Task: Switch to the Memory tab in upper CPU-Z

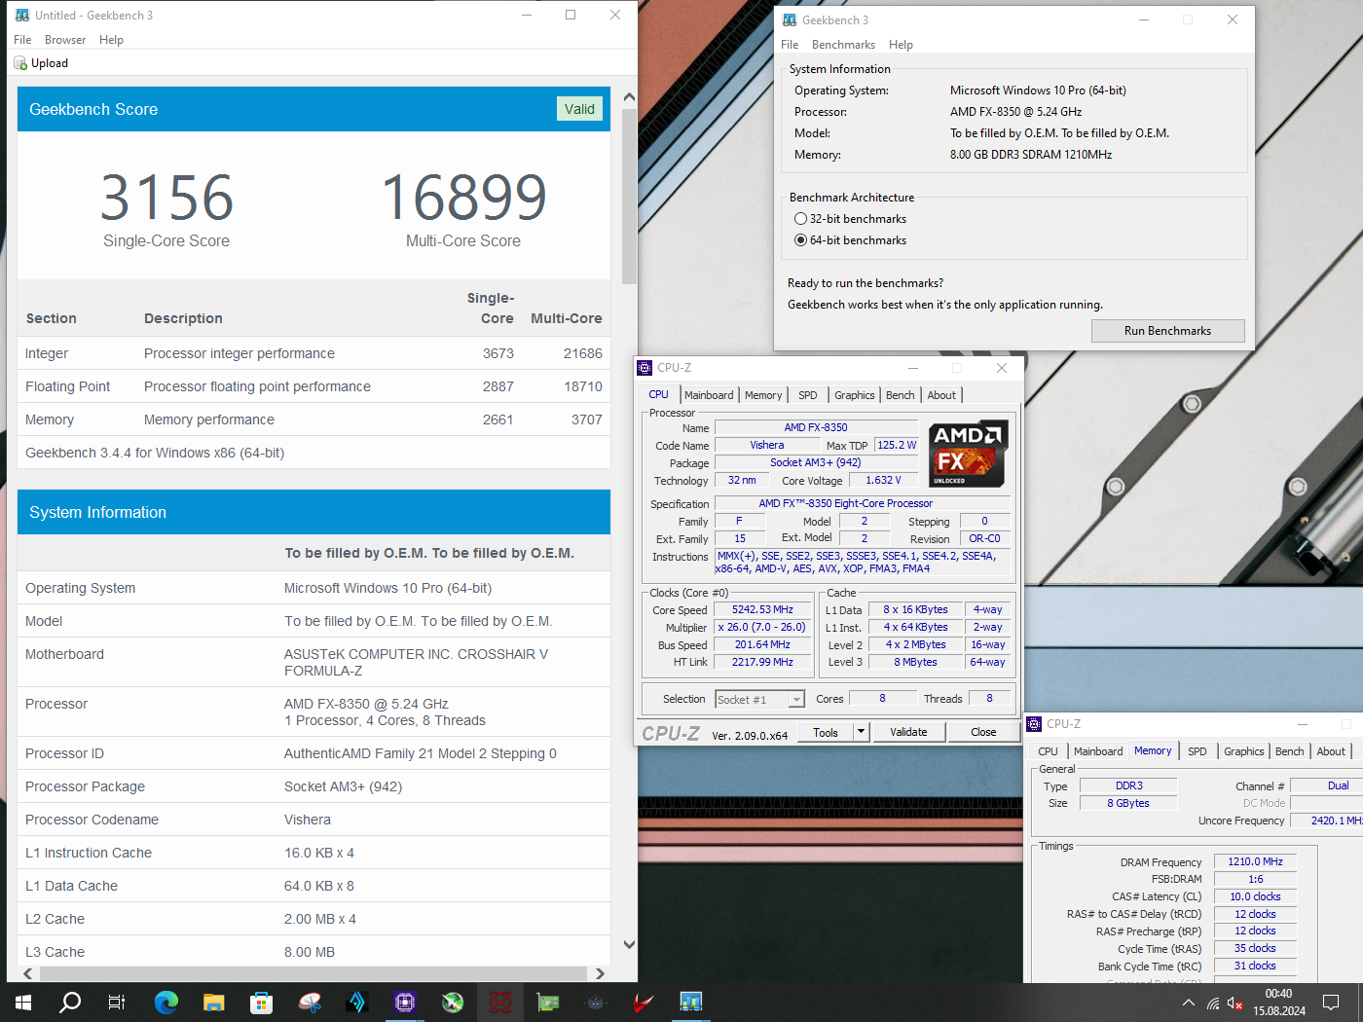Action: (763, 395)
